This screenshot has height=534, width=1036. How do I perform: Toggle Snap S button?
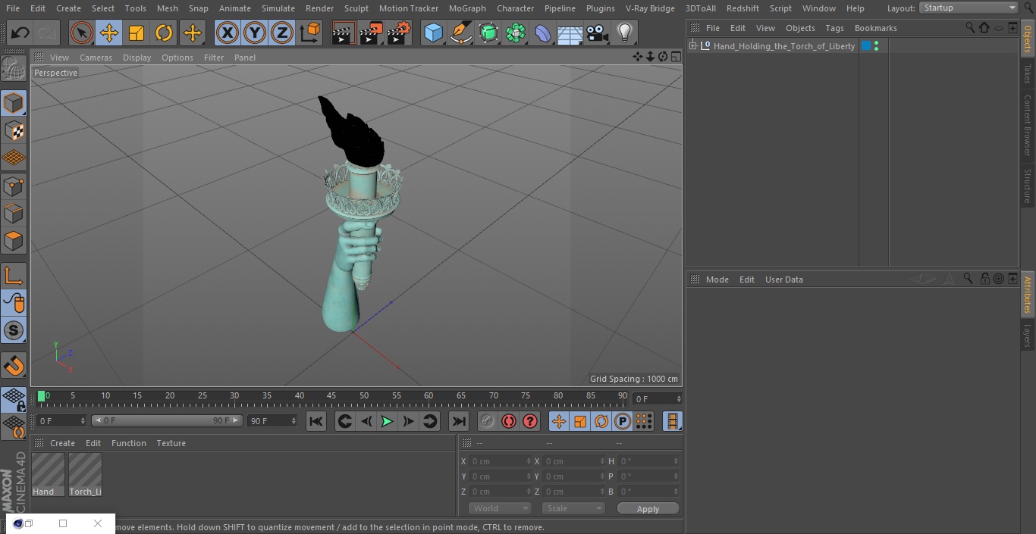14,330
